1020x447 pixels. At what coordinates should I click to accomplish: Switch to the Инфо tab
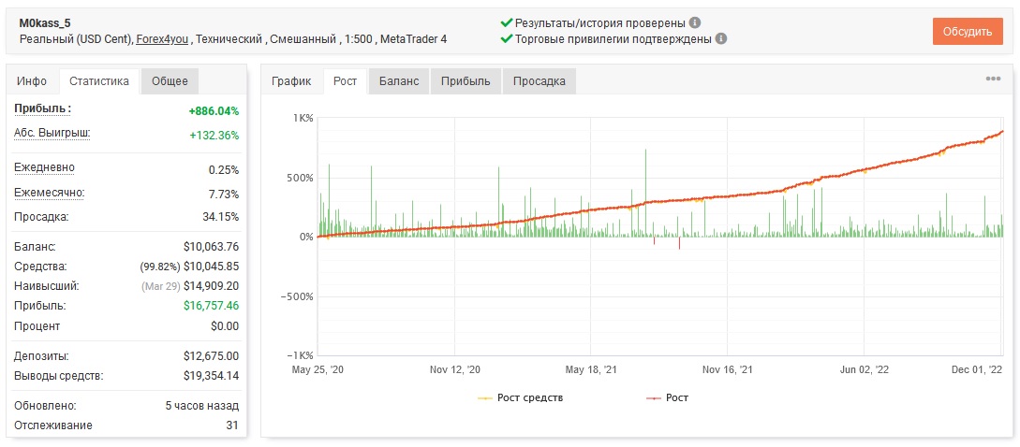click(x=32, y=81)
